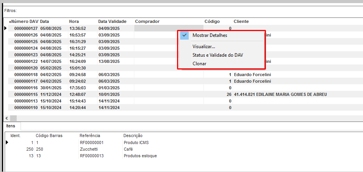Image resolution: width=363 pixels, height=172 pixels.
Task: Click the Descrição header in the items list
Action: 133,136
